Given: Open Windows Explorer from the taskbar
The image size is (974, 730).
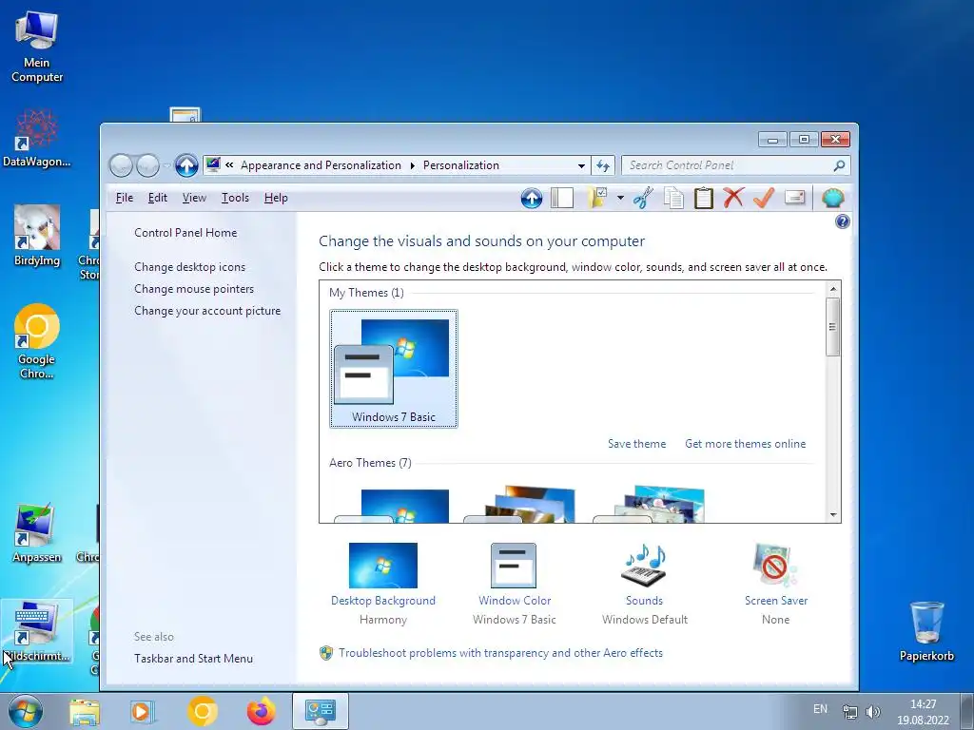Looking at the screenshot, I should [x=85, y=711].
